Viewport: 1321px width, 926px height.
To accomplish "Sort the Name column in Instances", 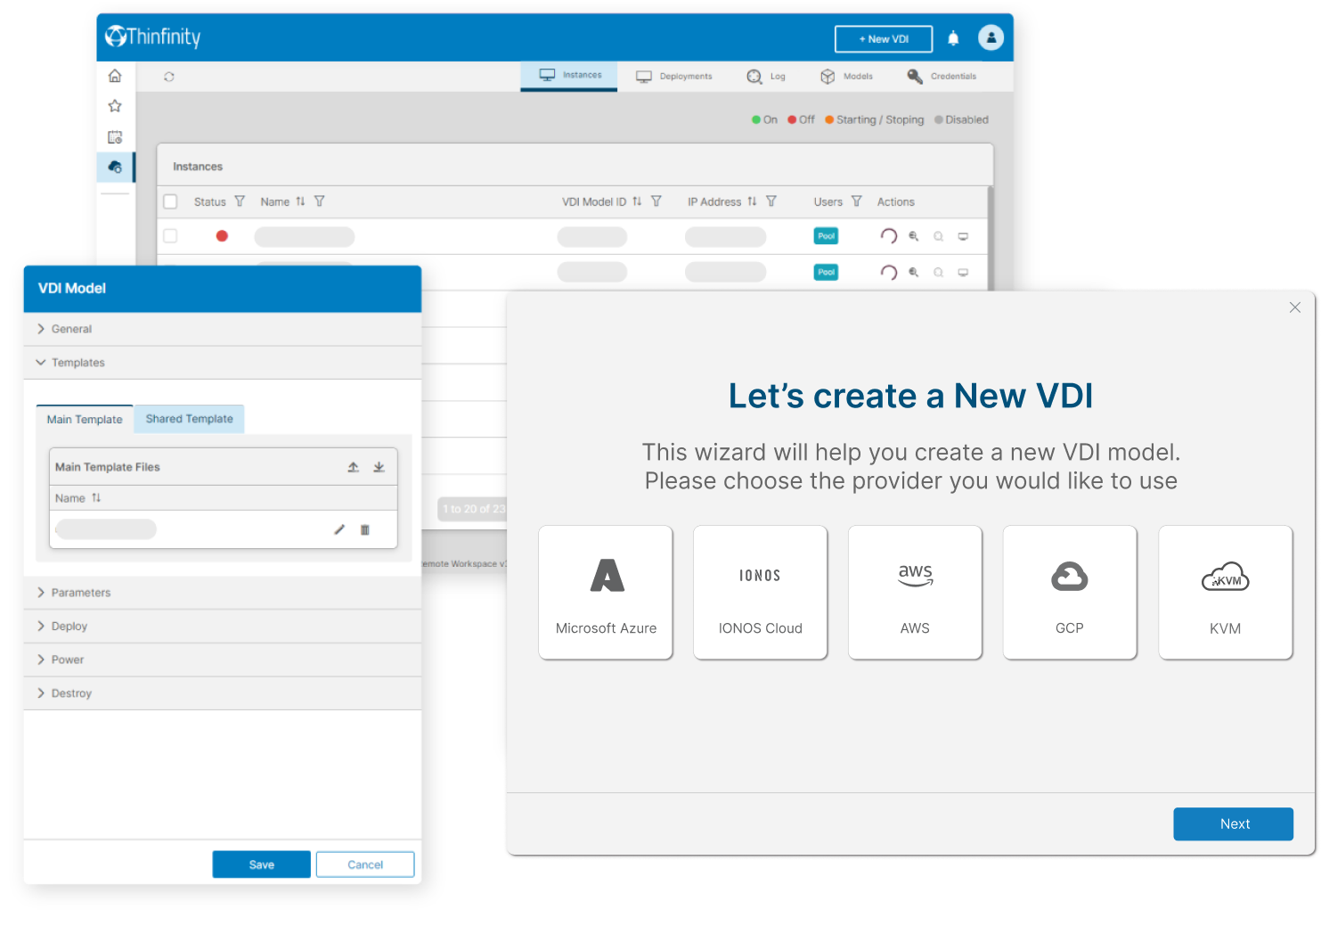I will (300, 201).
